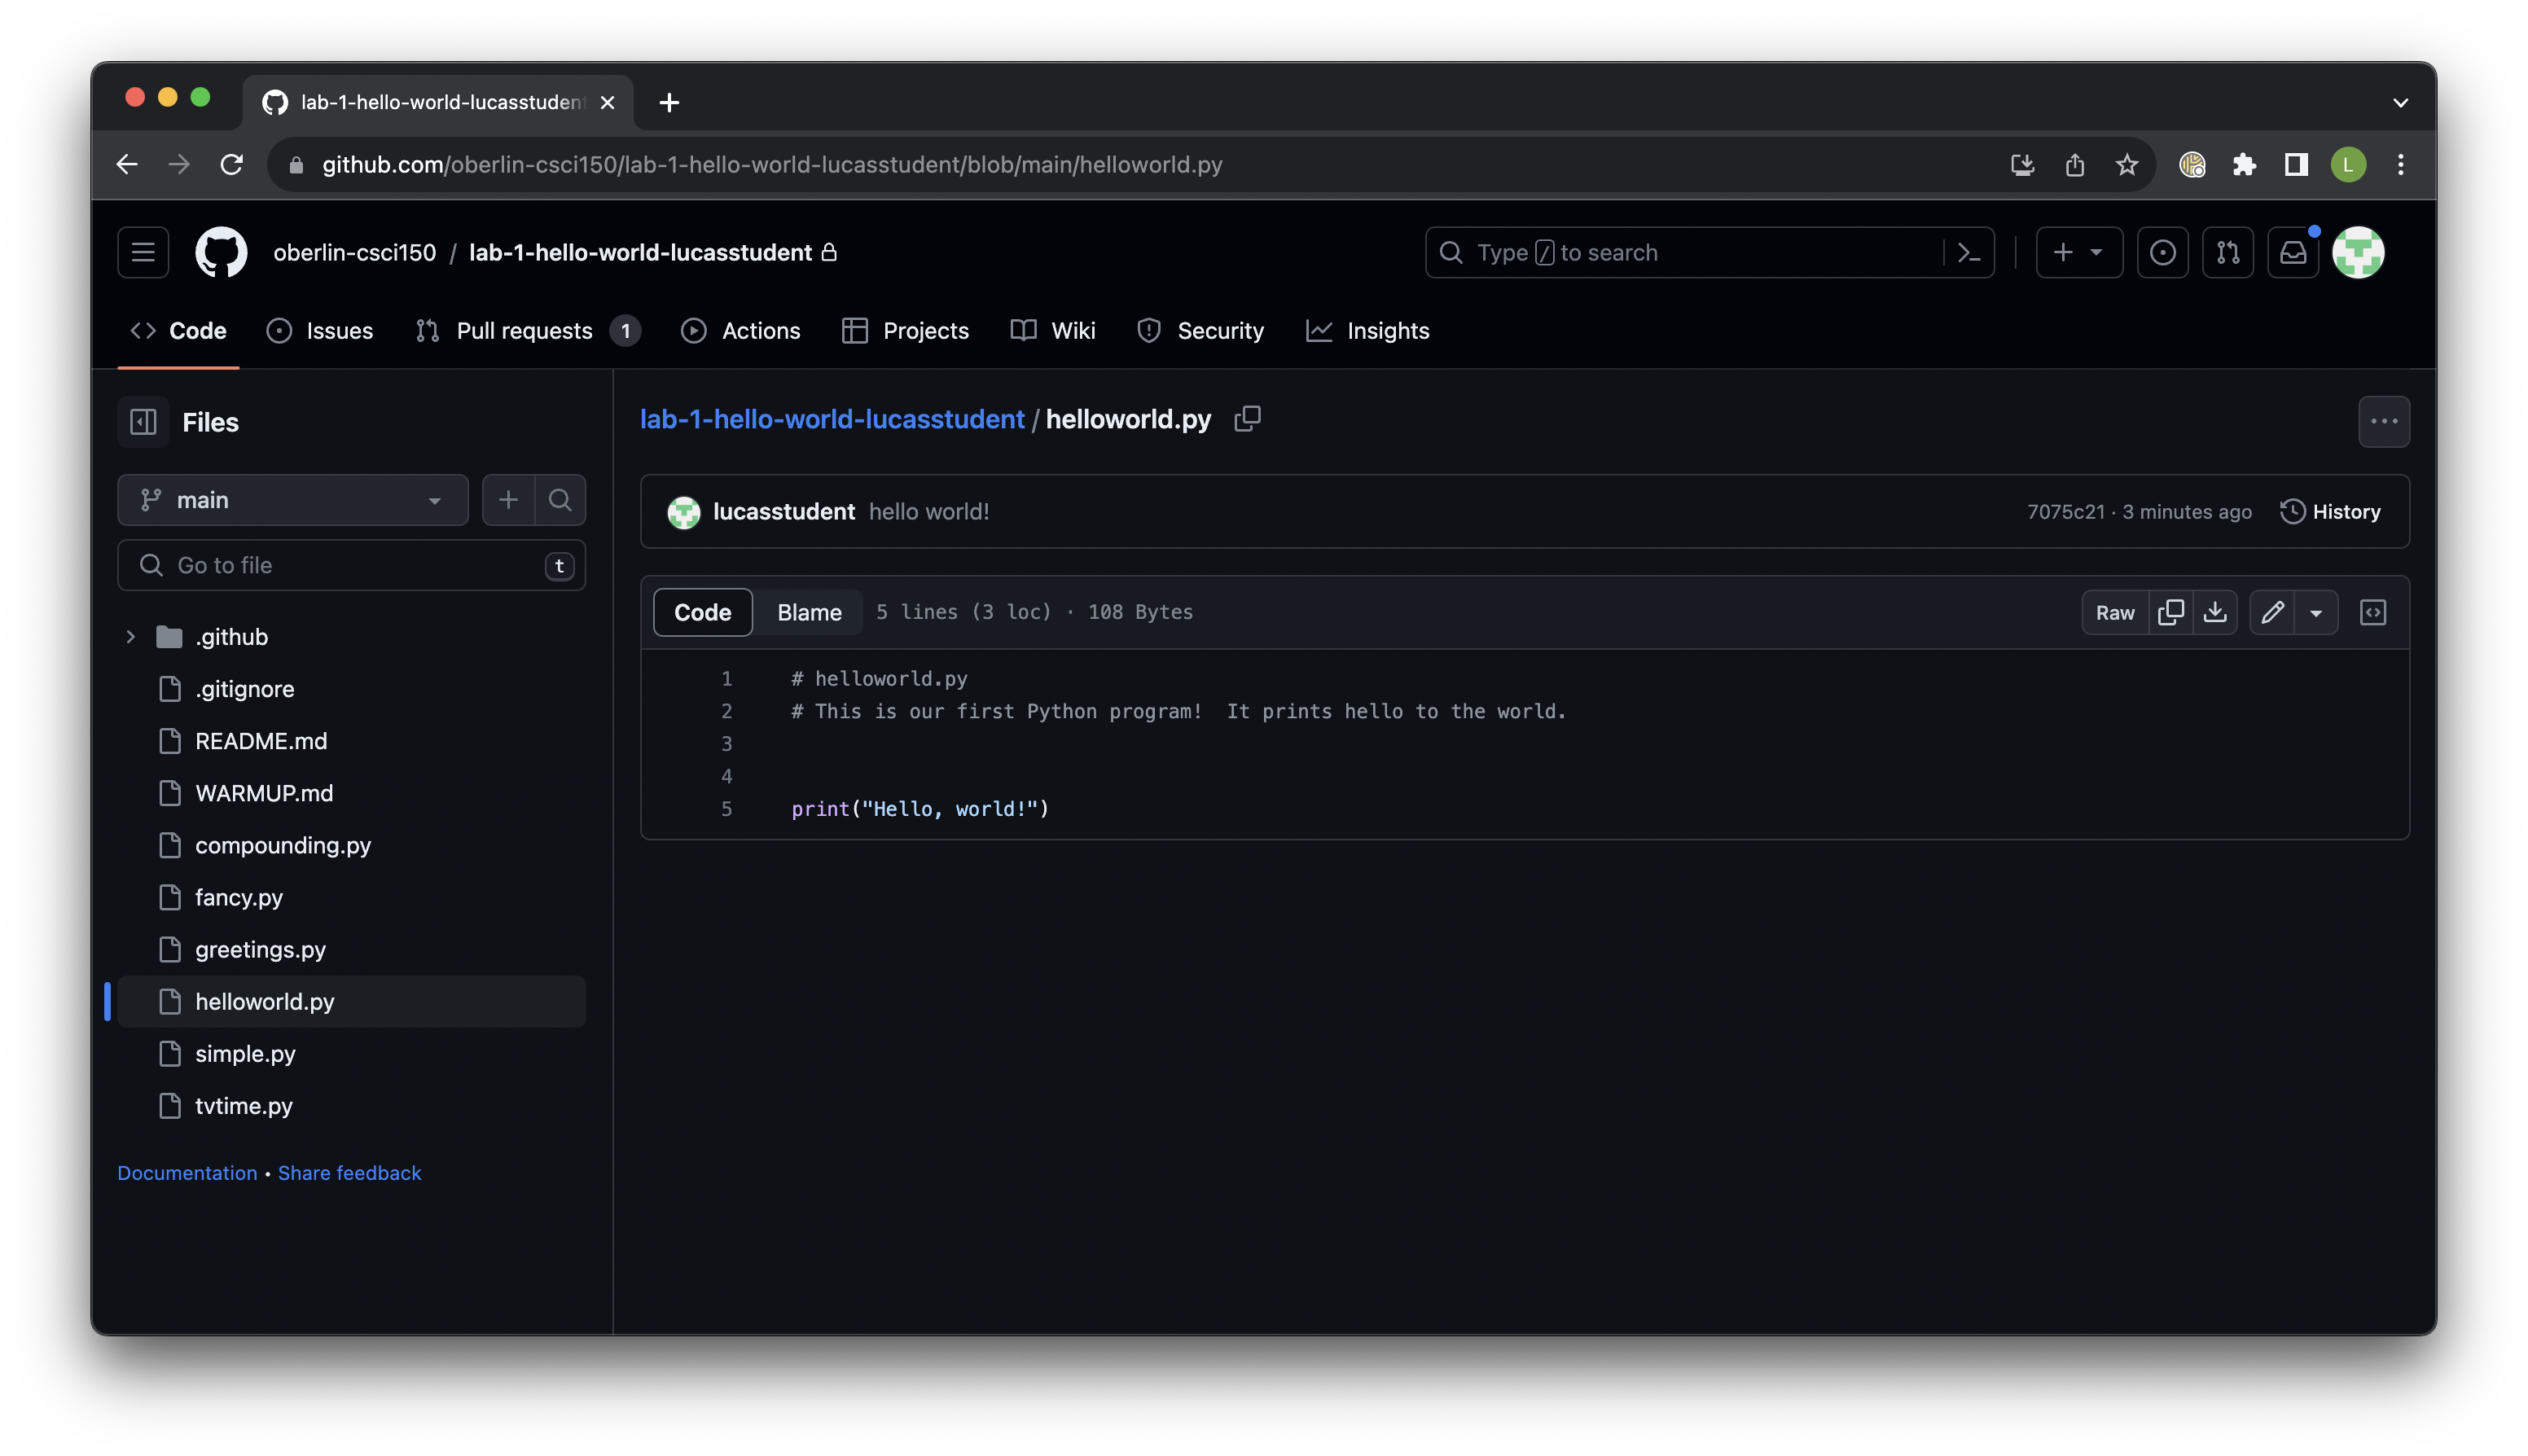Viewport: 2528px width, 1456px height.
Task: Expand the .github folder
Action: click(x=130, y=637)
